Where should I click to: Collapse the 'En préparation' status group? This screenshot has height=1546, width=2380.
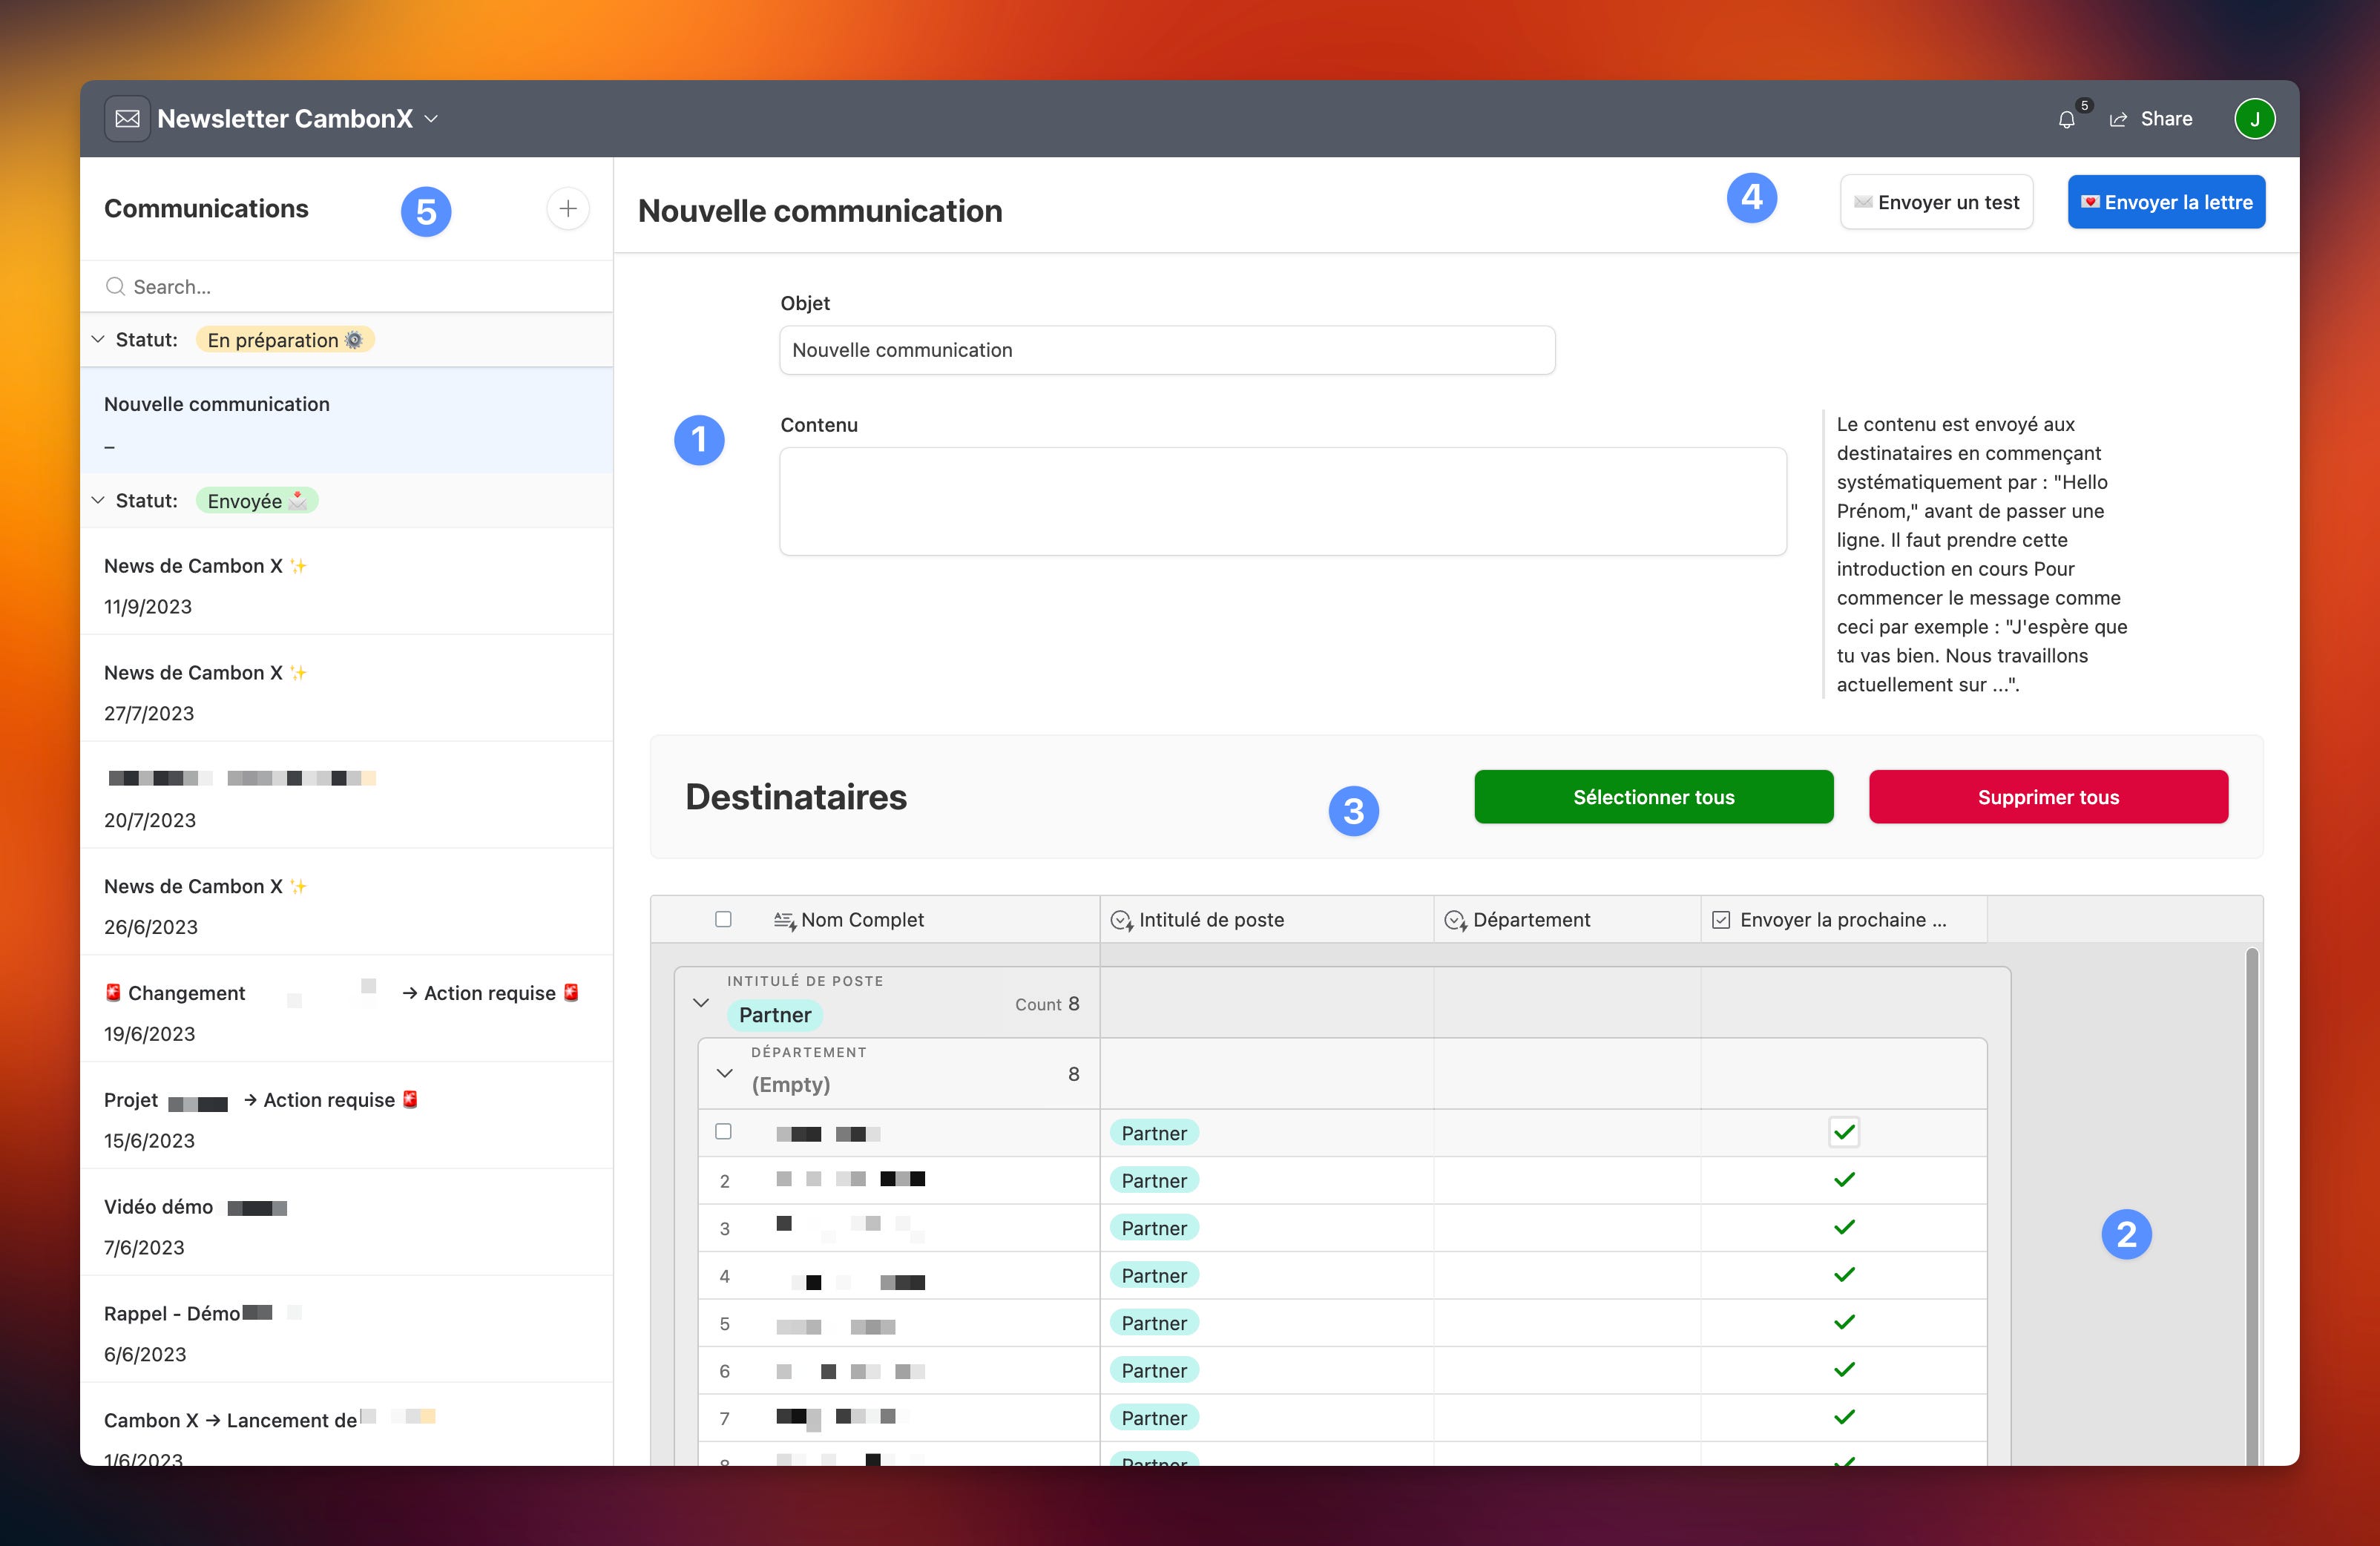coord(98,340)
